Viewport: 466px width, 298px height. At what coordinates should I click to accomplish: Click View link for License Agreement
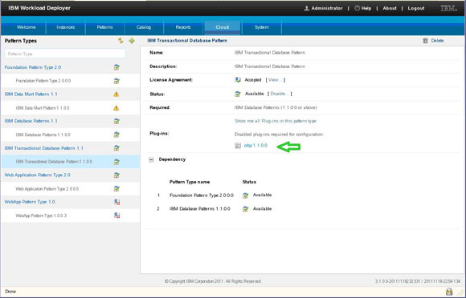tap(275, 79)
